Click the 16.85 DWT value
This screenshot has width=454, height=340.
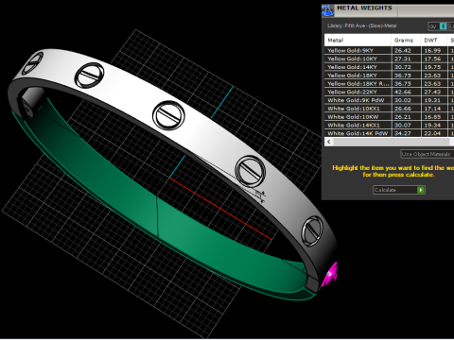point(432,117)
